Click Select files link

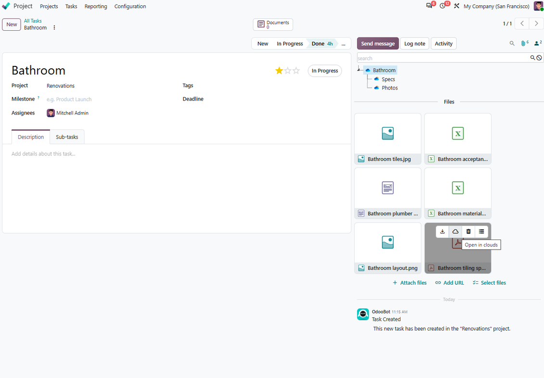[x=489, y=283]
